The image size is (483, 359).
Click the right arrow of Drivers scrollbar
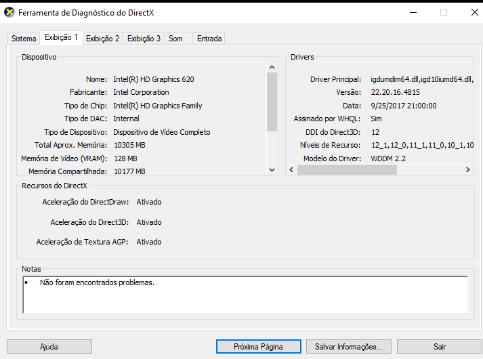(468, 170)
